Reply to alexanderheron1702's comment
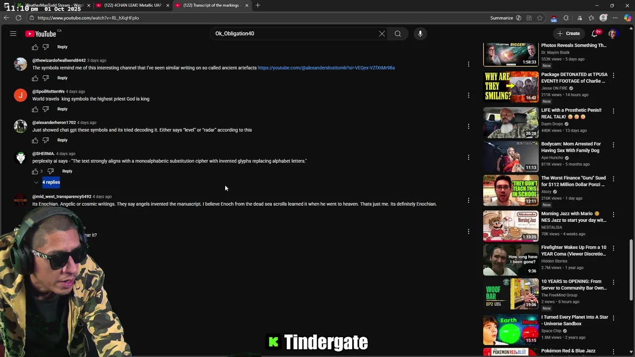 [x=62, y=140]
